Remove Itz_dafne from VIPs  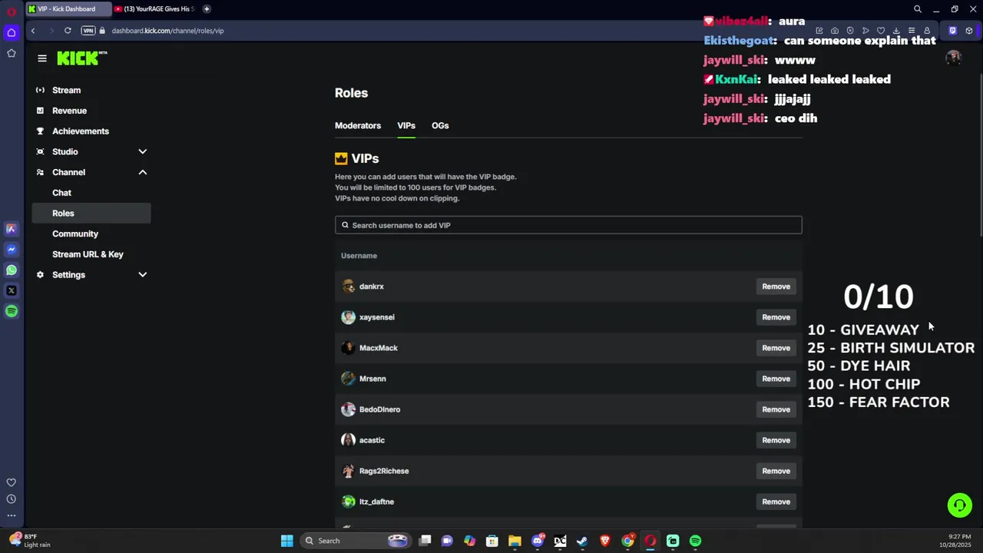(x=776, y=502)
